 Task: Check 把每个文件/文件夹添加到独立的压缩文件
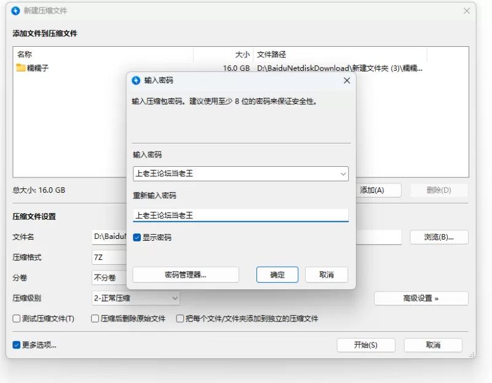[x=180, y=318]
